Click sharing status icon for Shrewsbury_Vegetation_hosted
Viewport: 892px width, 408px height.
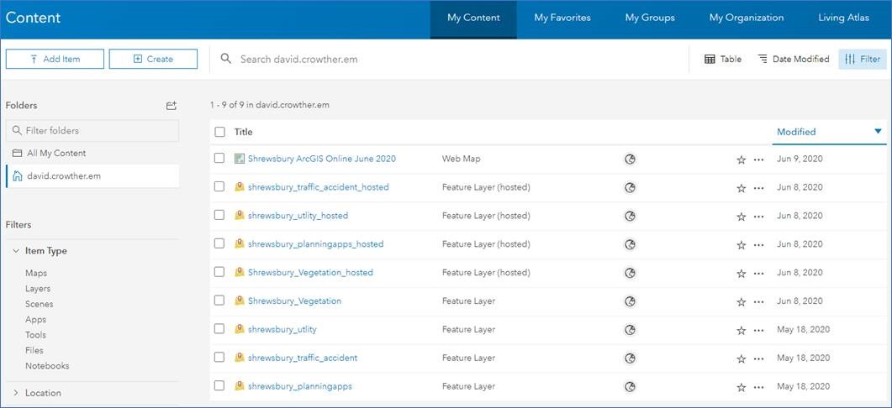tap(630, 273)
